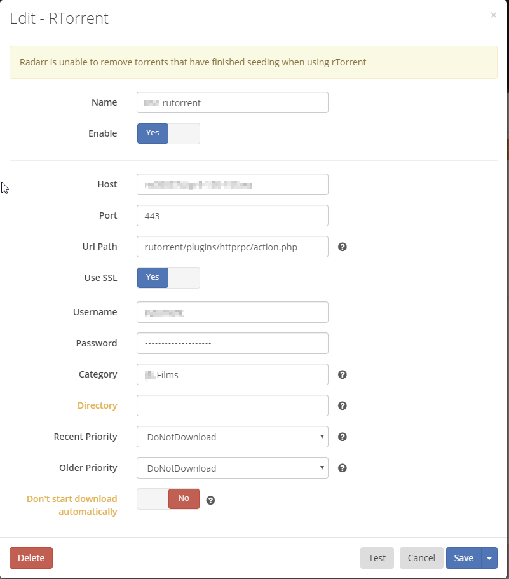Expand the Save button dropdown arrow
Viewport: 509px width, 579px height.
(x=489, y=558)
